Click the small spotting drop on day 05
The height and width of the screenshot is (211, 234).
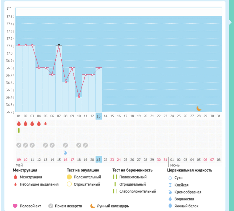(x=46, y=124)
